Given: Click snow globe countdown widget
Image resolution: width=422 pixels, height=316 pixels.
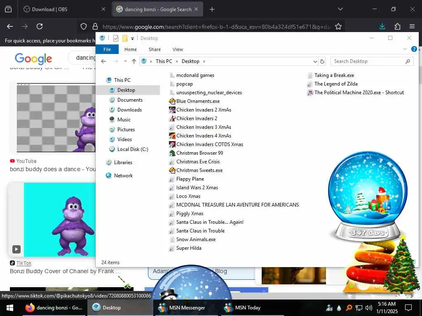Looking at the screenshot, I should pos(368,196).
